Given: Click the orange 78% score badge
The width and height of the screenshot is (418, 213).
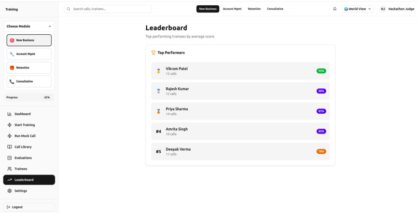Looking at the screenshot, I should [321, 151].
